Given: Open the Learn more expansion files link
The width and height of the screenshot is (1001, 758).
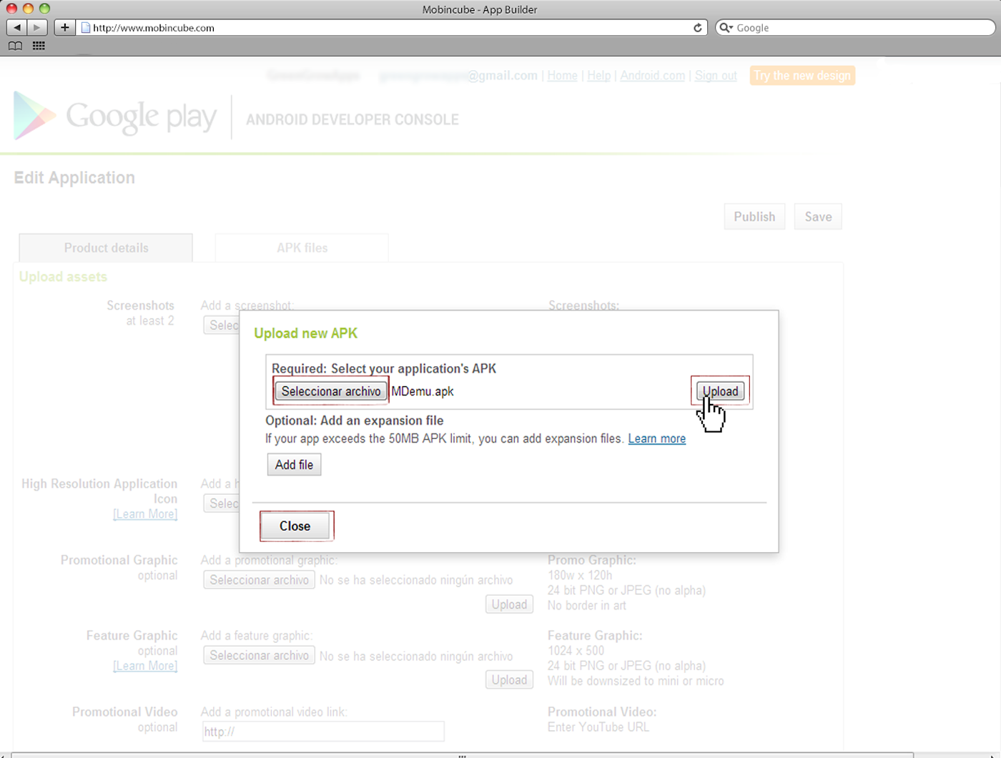Looking at the screenshot, I should pos(656,439).
